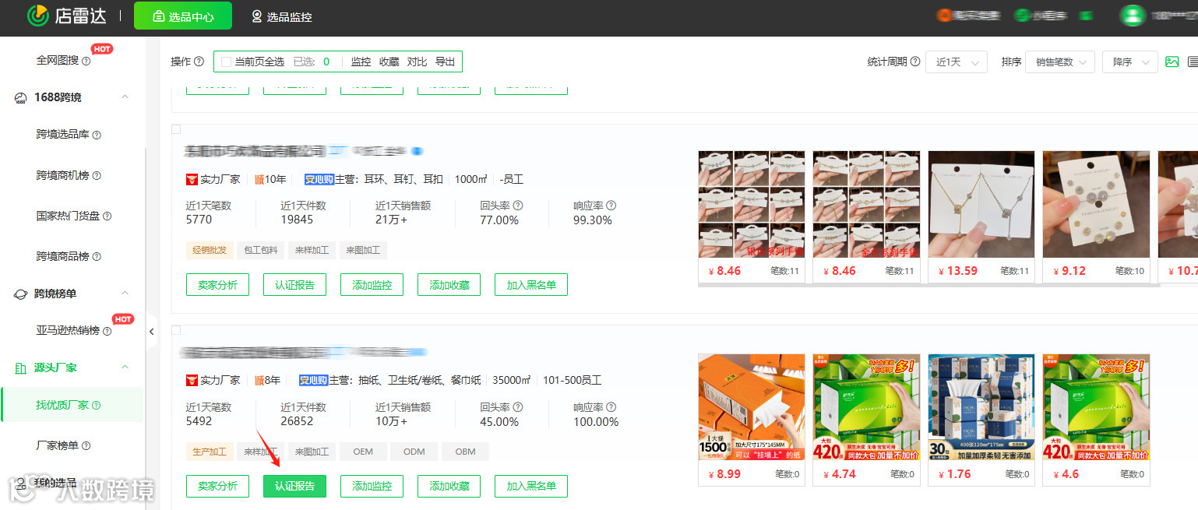The image size is (1198, 510).
Task: Click help icon beside 跨境商品榜
Action: pos(97,256)
